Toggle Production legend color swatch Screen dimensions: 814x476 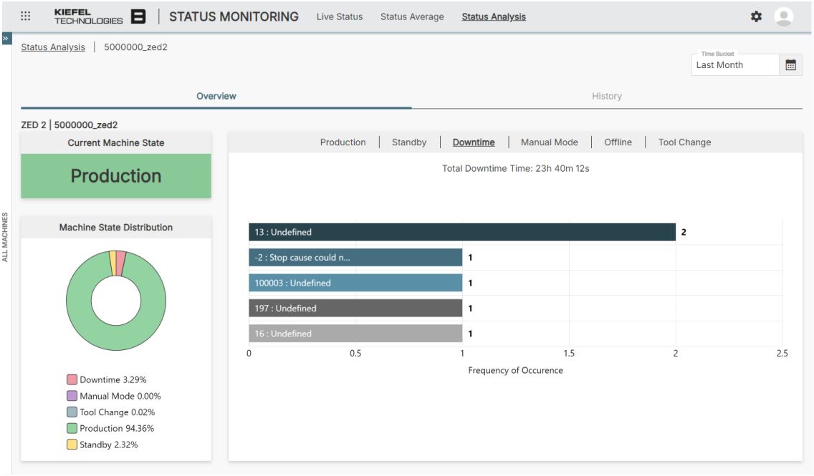point(72,428)
